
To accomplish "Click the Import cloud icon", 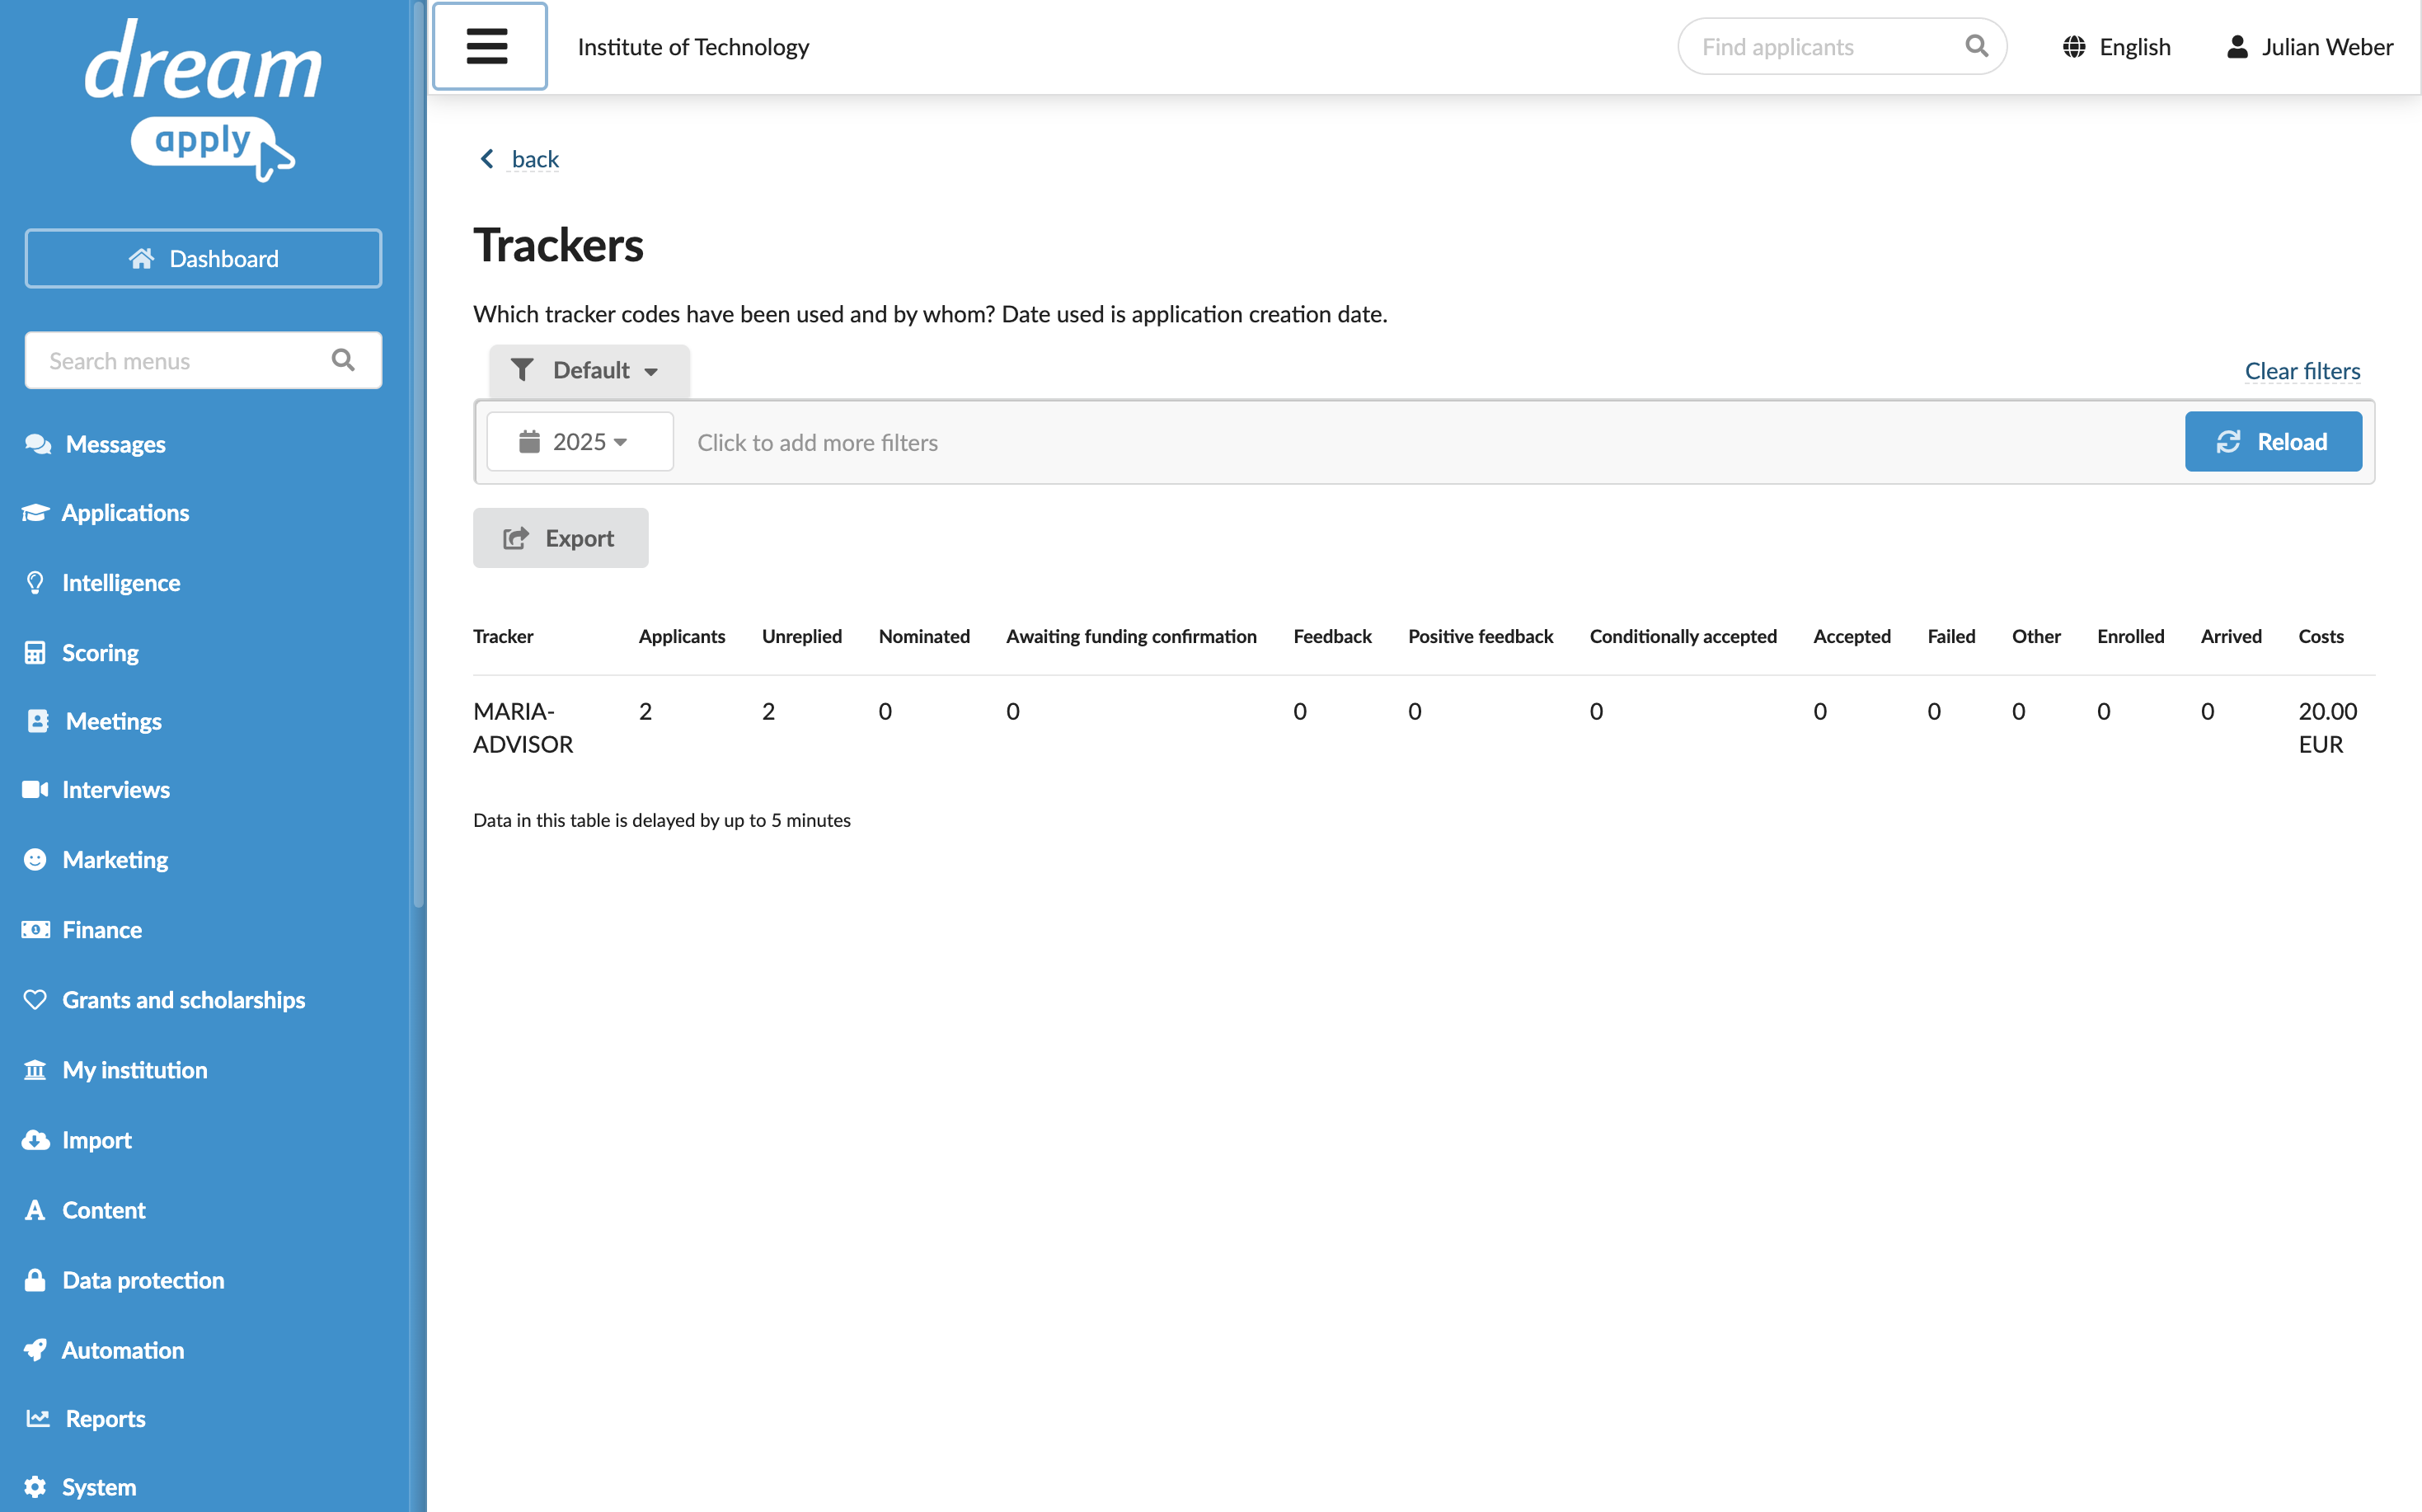I will tap(35, 1140).
